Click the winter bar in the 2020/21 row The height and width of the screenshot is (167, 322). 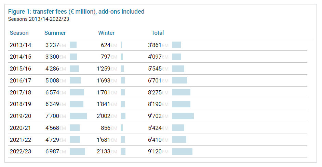point(122,128)
